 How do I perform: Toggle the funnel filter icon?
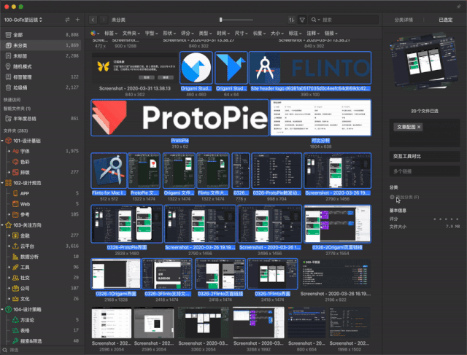point(302,20)
